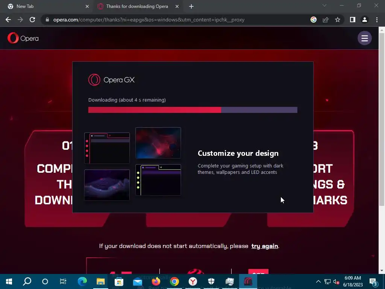The image size is (385, 289).
Task: Open a new browser tab
Action: pyautogui.click(x=191, y=6)
